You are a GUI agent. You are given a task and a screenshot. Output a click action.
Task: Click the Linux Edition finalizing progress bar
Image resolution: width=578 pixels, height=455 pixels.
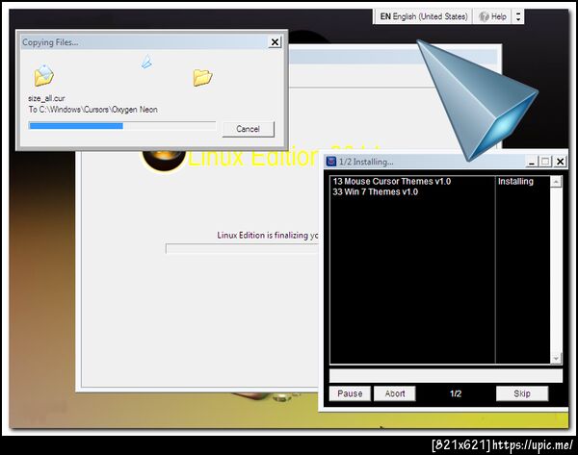[x=242, y=249]
